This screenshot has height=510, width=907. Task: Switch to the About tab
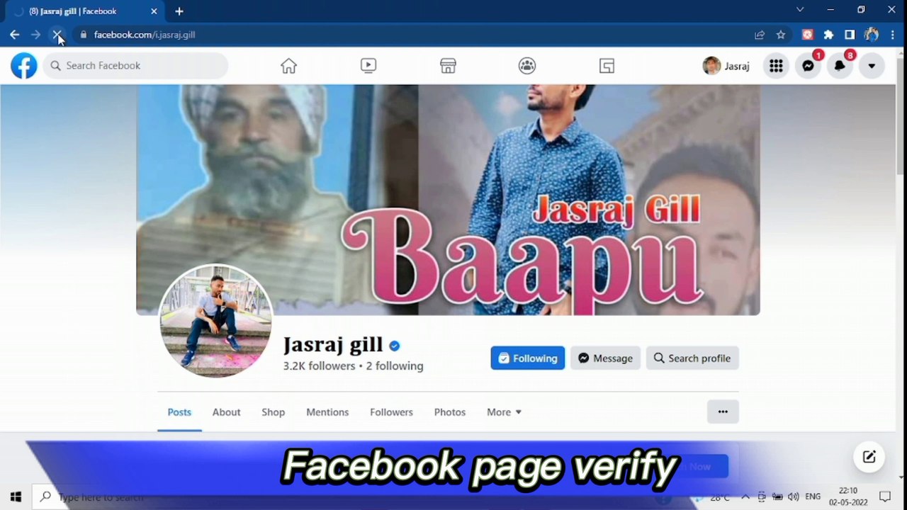pyautogui.click(x=226, y=412)
